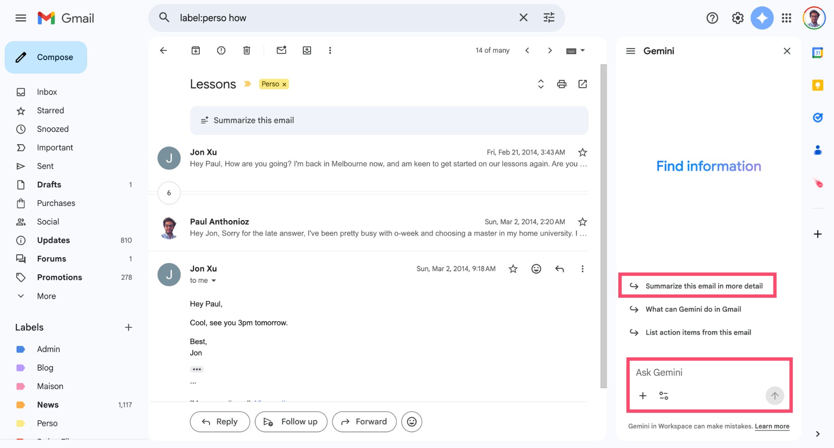Star Paul Anthonioz's reply

click(x=582, y=222)
